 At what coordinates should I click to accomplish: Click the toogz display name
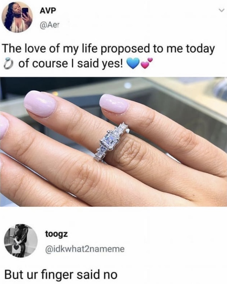pyautogui.click(x=56, y=234)
